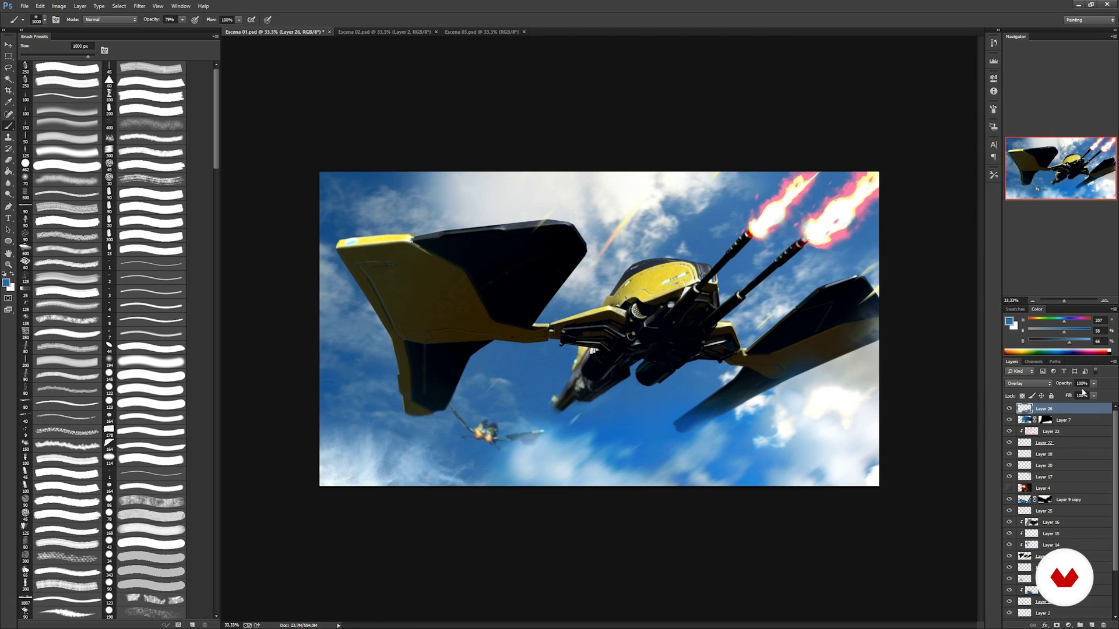The height and width of the screenshot is (629, 1119).
Task: Hide Layer 25 visibility eye
Action: pyautogui.click(x=1009, y=511)
